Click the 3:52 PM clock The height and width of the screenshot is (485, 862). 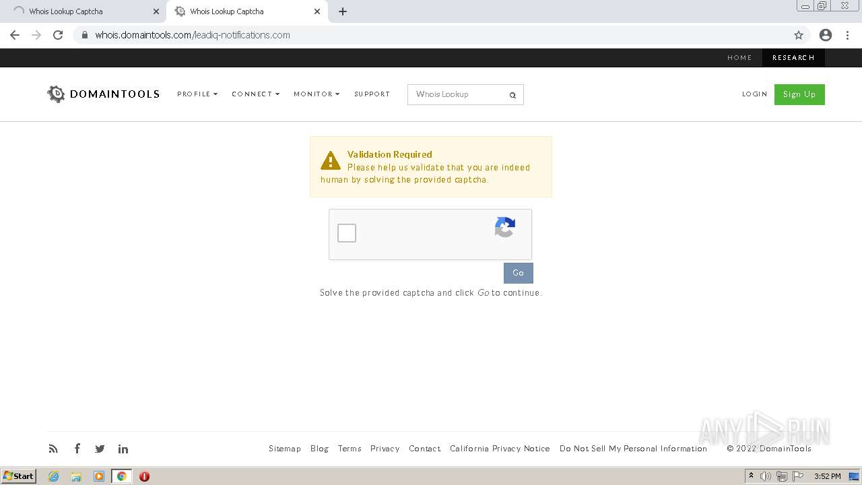827,476
